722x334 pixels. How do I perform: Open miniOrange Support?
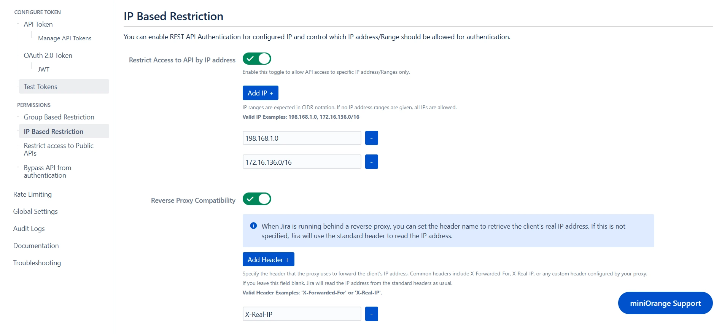click(665, 303)
